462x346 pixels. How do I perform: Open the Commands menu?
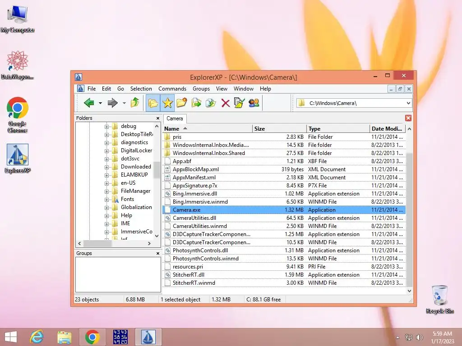coord(172,89)
